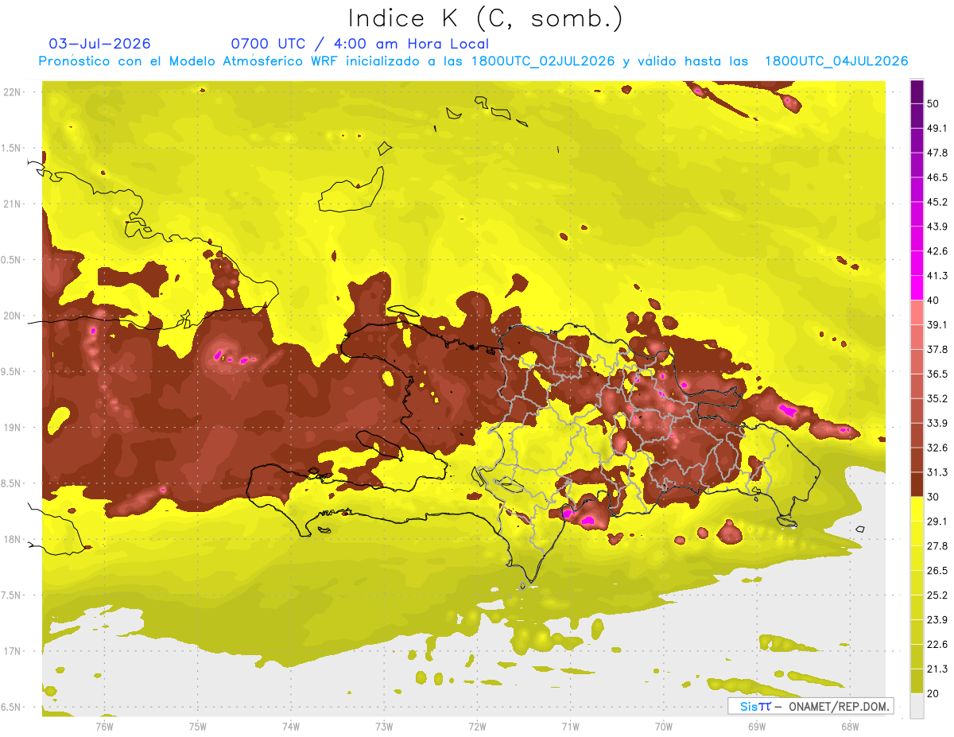The width and height of the screenshot is (954, 737).
Task: Click the '47.8' colorbar label
Action: pos(937,153)
